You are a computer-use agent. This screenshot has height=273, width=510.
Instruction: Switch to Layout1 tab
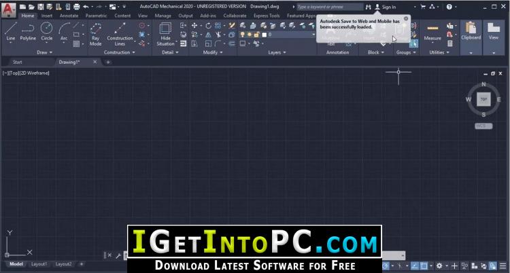tap(39, 264)
